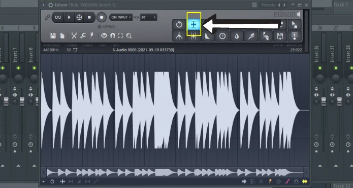Click the center/trim tool at end of bottom row
The width and height of the screenshot is (353, 188).
(x=295, y=36)
